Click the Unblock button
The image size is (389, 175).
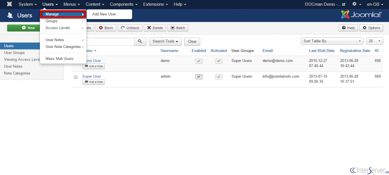(x=130, y=28)
